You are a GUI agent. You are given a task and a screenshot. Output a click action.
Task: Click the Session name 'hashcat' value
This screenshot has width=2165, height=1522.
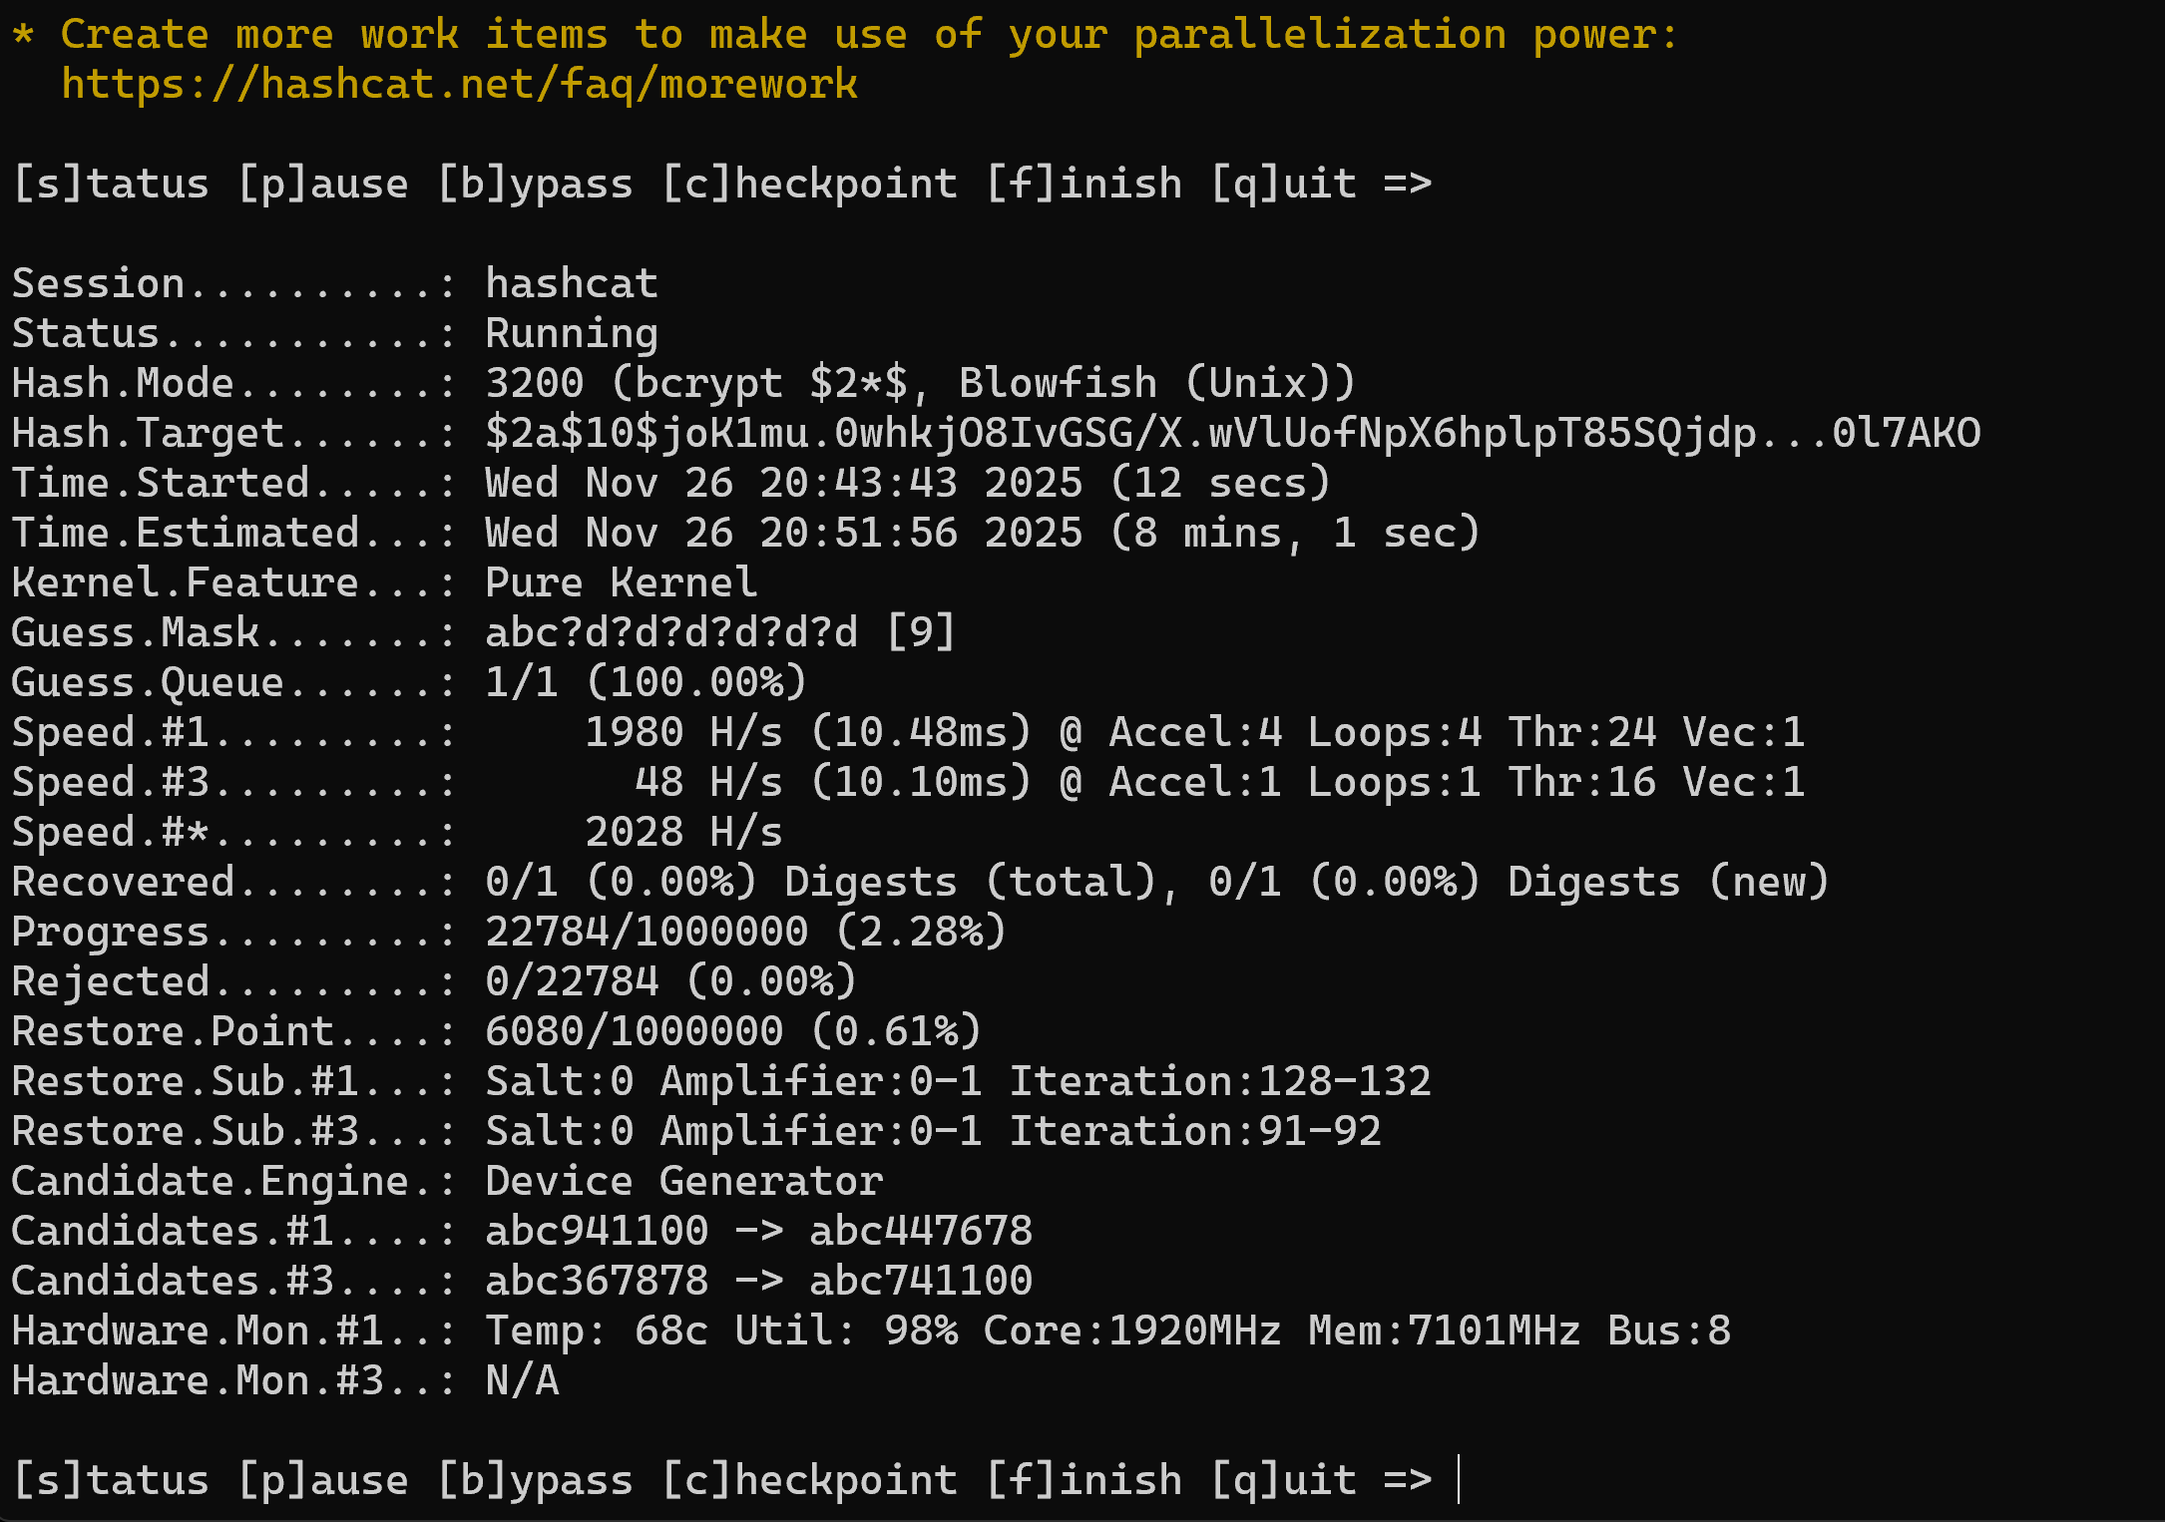pos(571,284)
